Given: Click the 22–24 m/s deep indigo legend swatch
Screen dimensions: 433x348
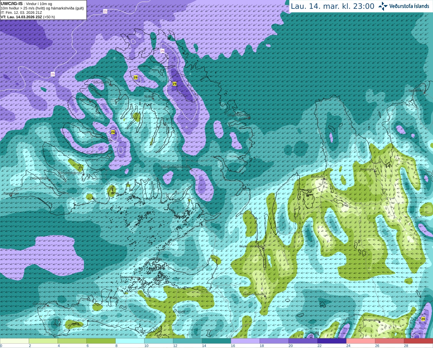Looking at the screenshot, I should pyautogui.click(x=332, y=341).
